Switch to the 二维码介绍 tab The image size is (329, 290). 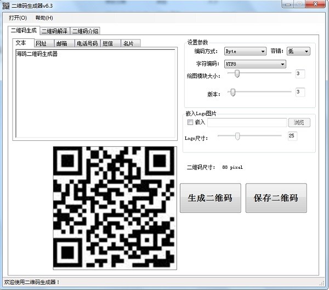point(85,31)
